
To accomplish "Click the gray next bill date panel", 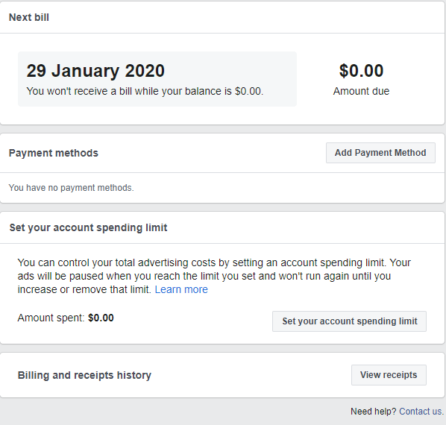I will [x=157, y=79].
